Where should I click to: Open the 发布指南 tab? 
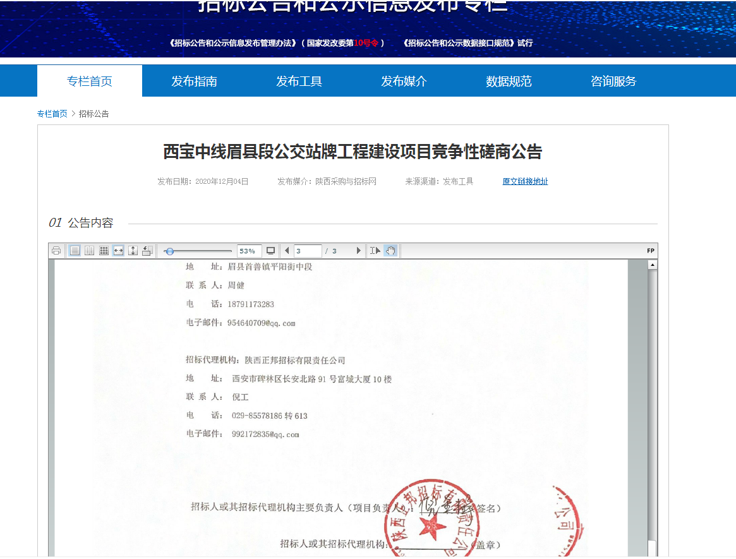(194, 81)
